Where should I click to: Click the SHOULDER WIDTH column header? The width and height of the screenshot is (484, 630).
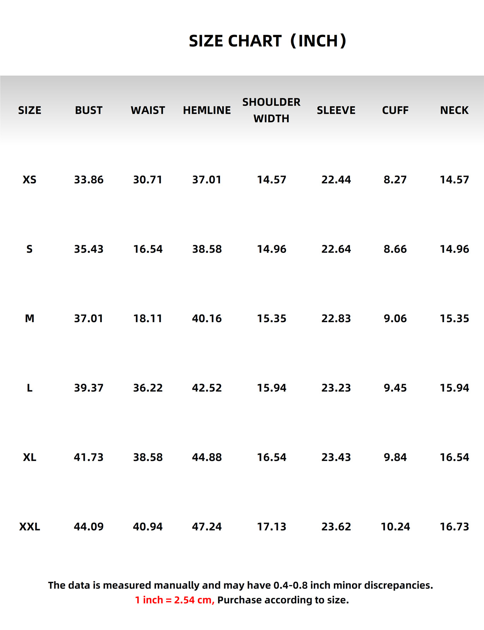click(271, 110)
